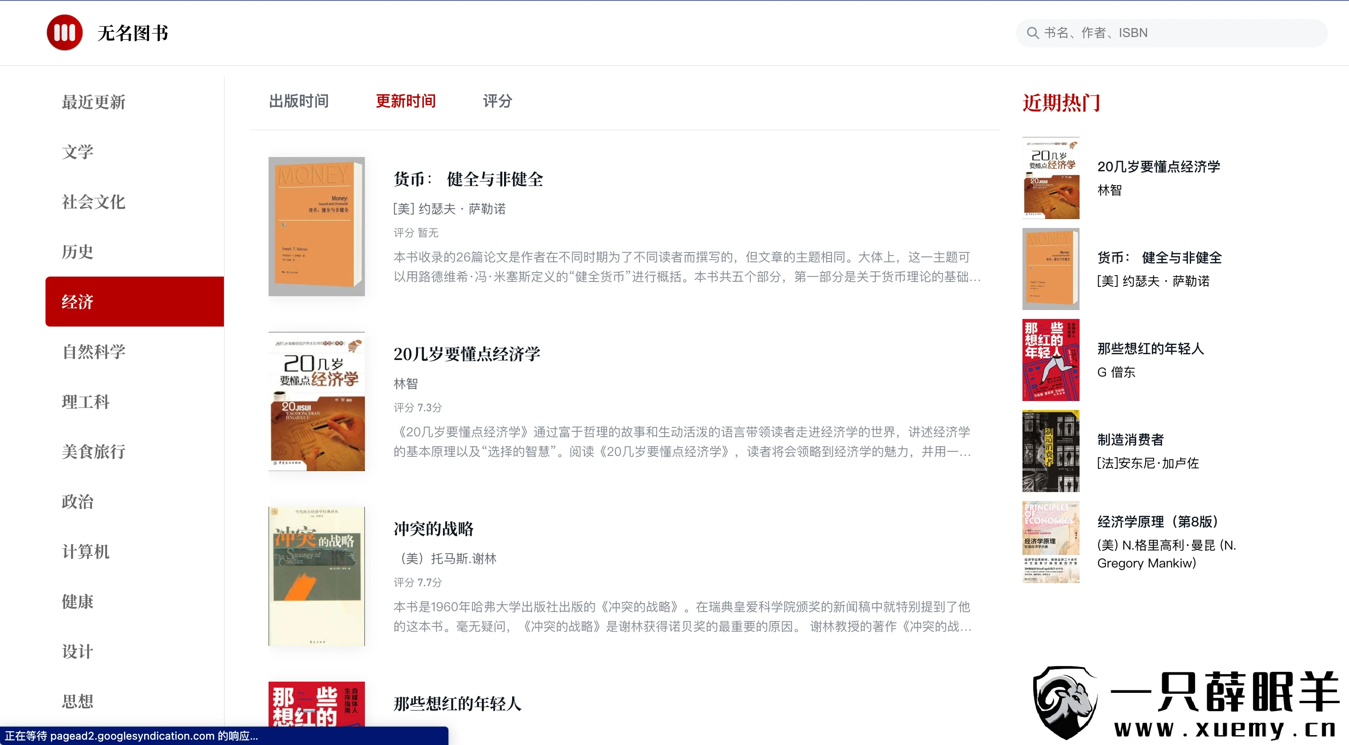Click the search magnifier icon
Viewport: 1349px width, 745px height.
point(1032,33)
